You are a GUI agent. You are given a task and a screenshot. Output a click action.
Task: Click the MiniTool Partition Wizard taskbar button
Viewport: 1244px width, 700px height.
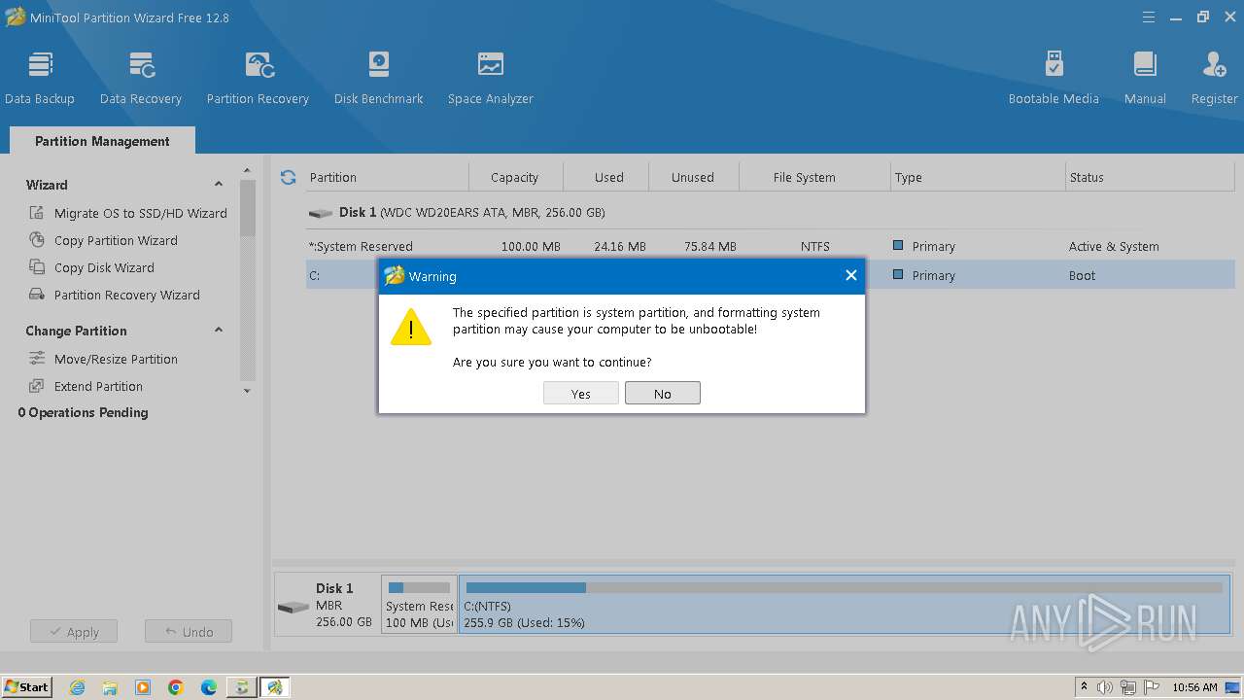tap(275, 687)
